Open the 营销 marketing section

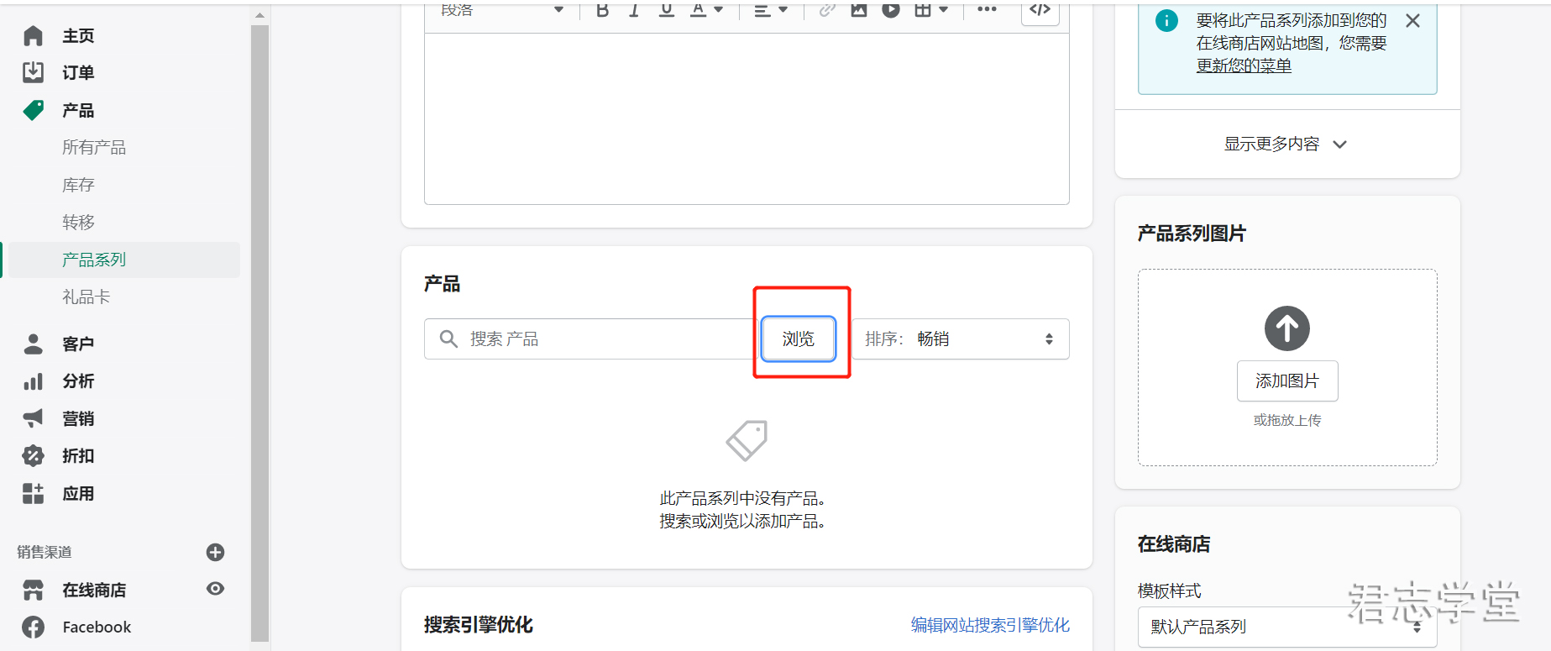tap(78, 418)
